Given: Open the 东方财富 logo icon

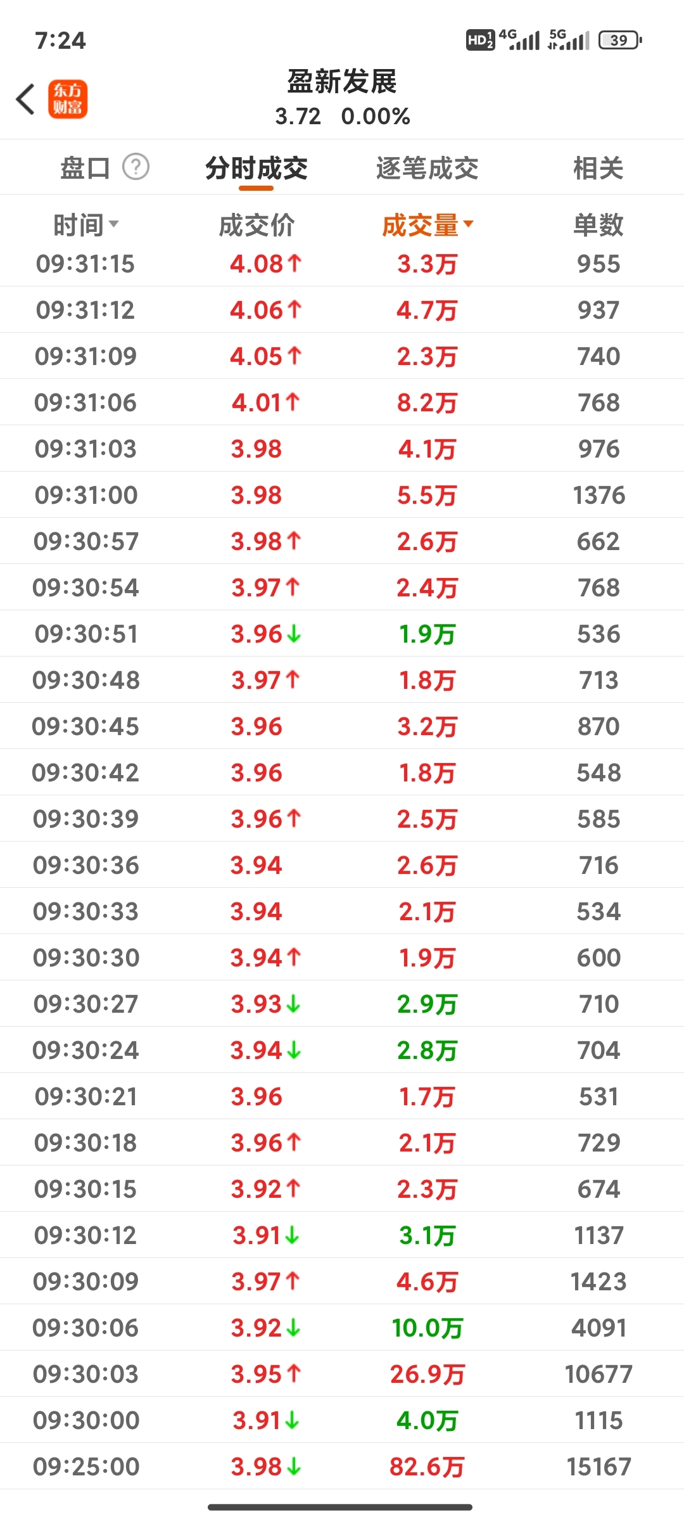Looking at the screenshot, I should click(68, 99).
